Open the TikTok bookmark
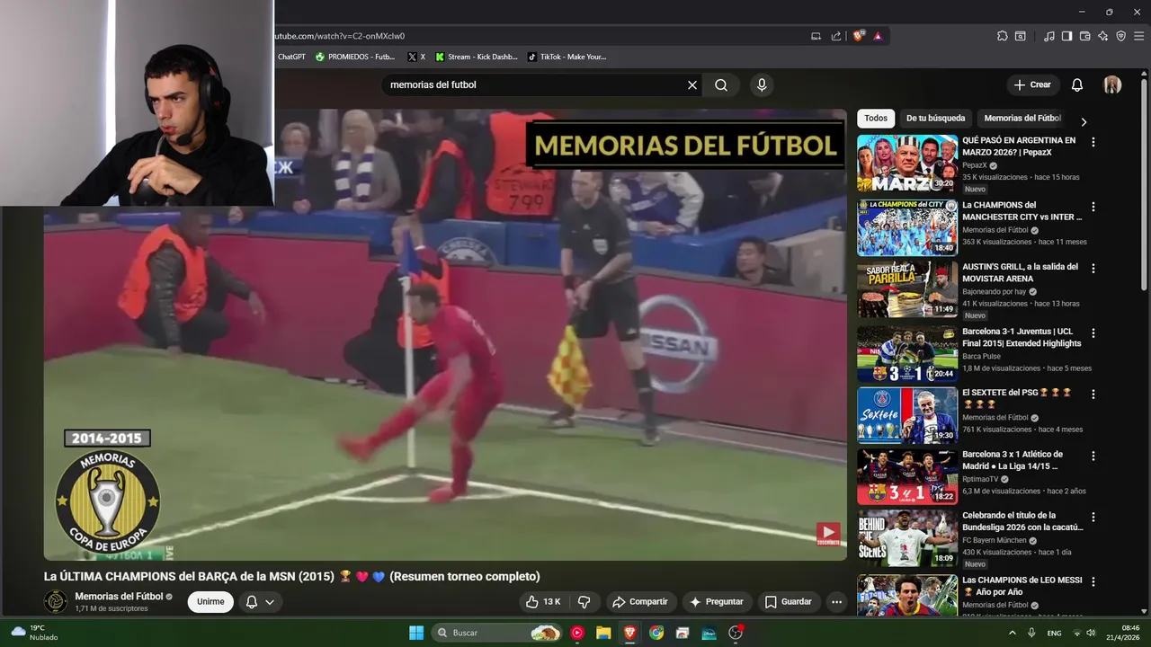1151x647 pixels. (x=567, y=57)
